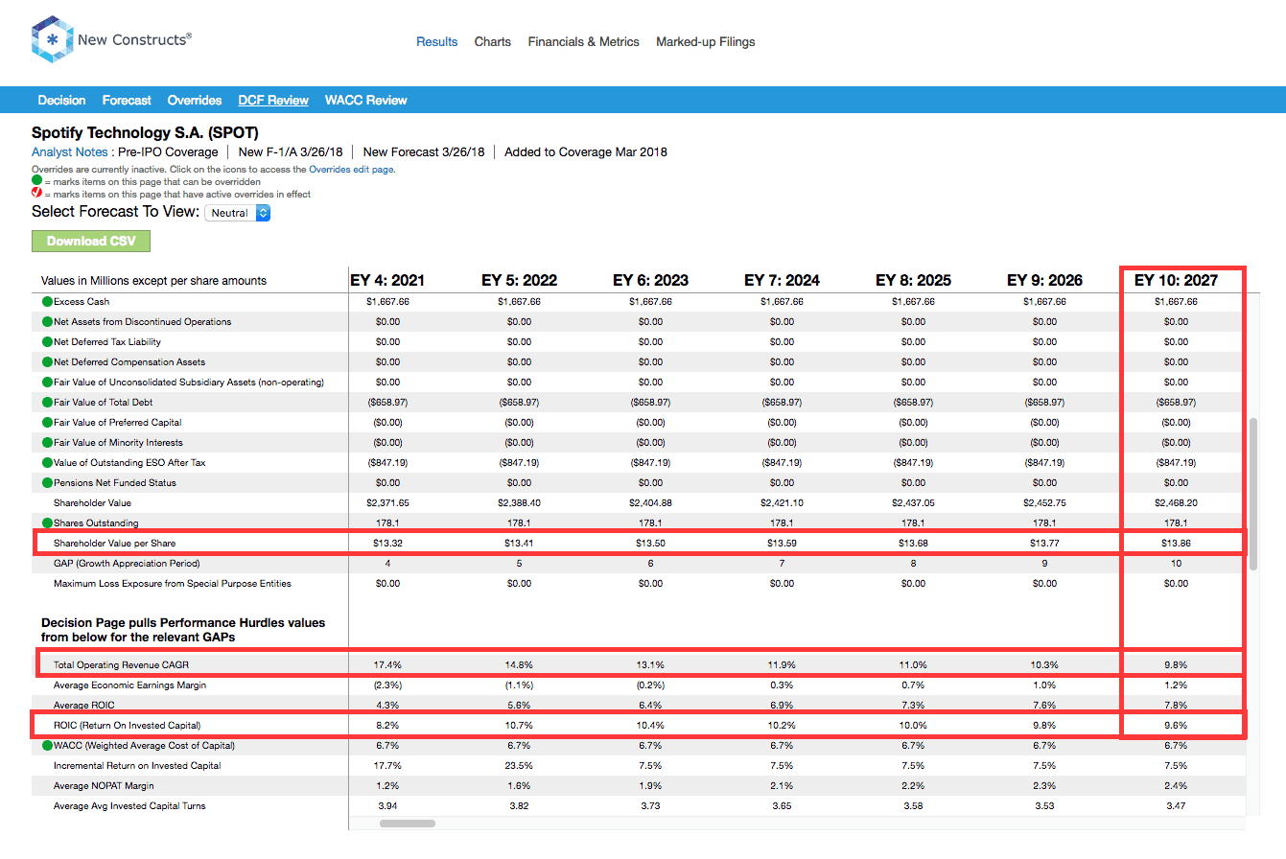The height and width of the screenshot is (859, 1286).
Task: Click override dot for Fair Value of Total Debt
Action: click(47, 403)
